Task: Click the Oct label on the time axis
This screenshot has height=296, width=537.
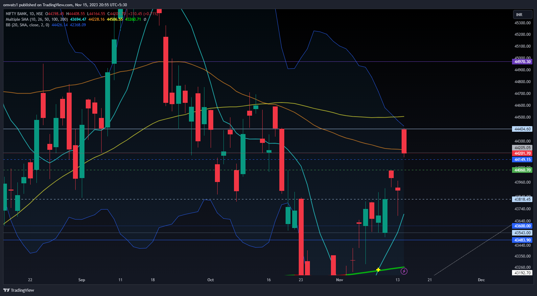Action: pos(210,280)
